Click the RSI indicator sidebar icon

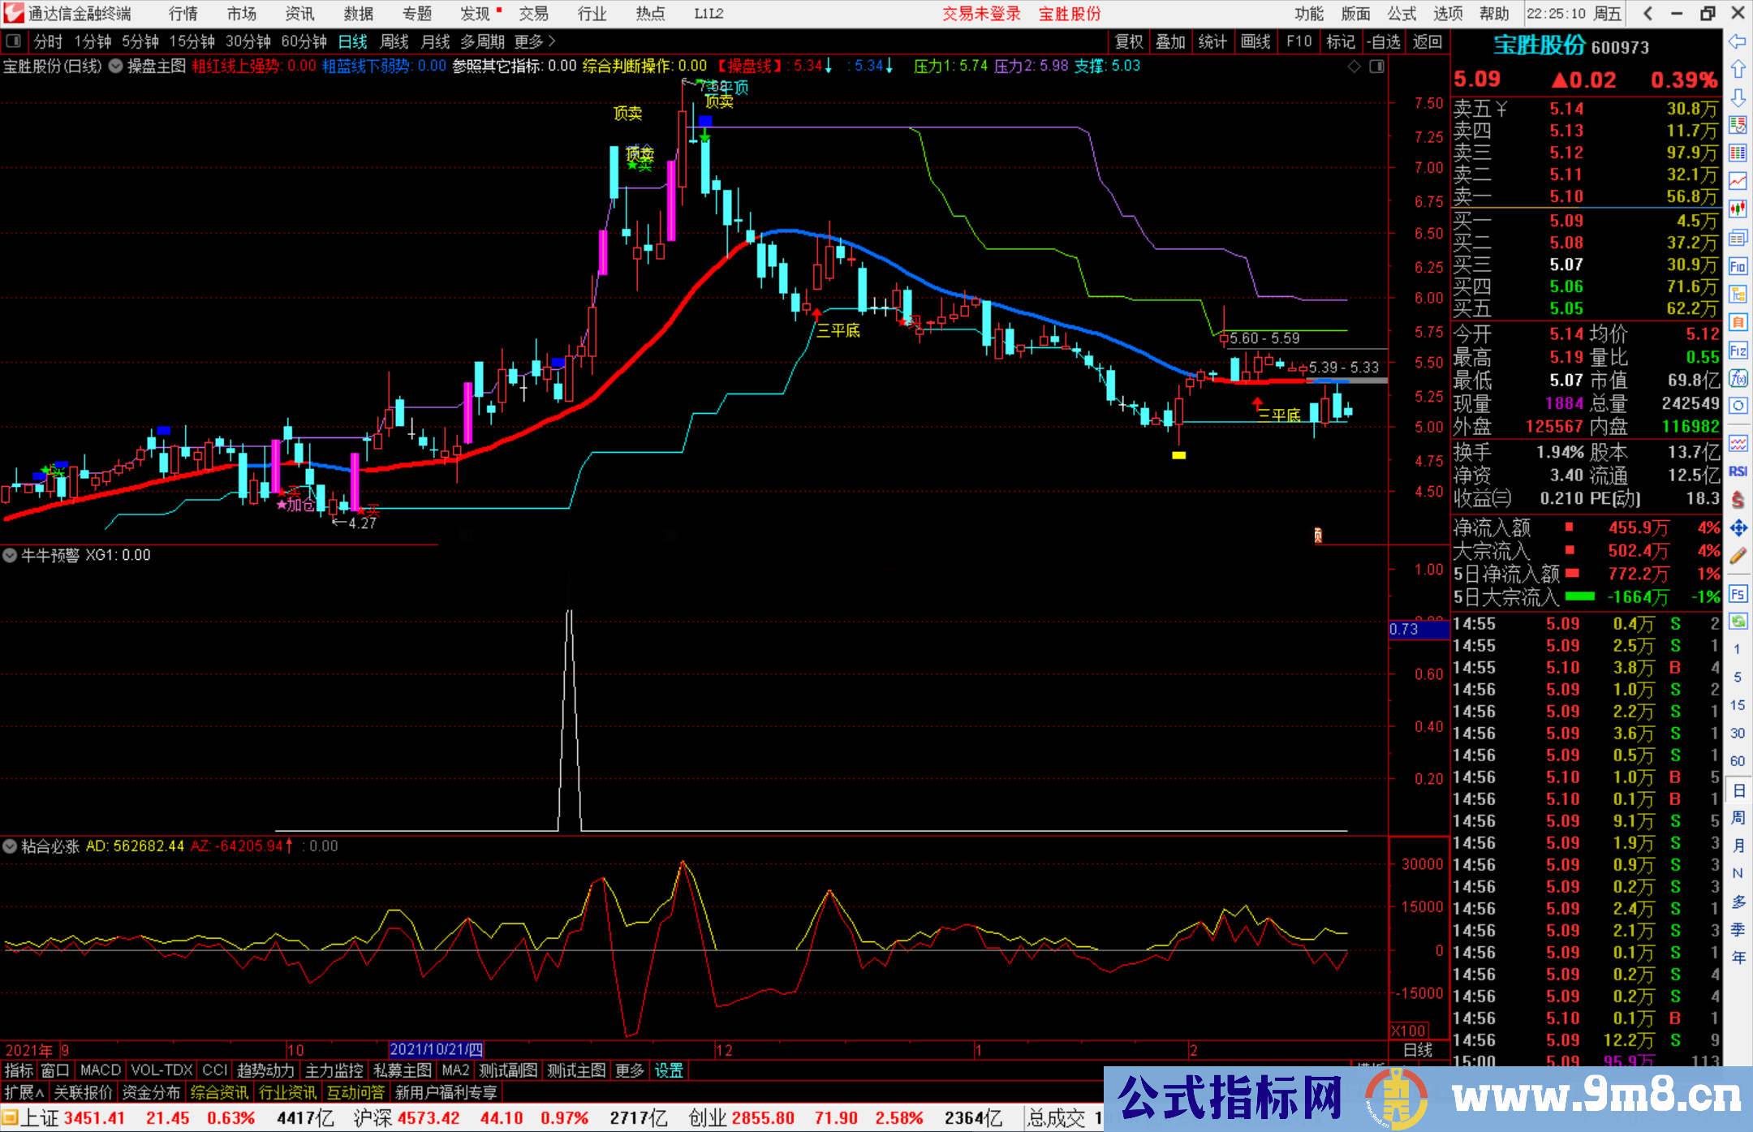pos(1738,471)
